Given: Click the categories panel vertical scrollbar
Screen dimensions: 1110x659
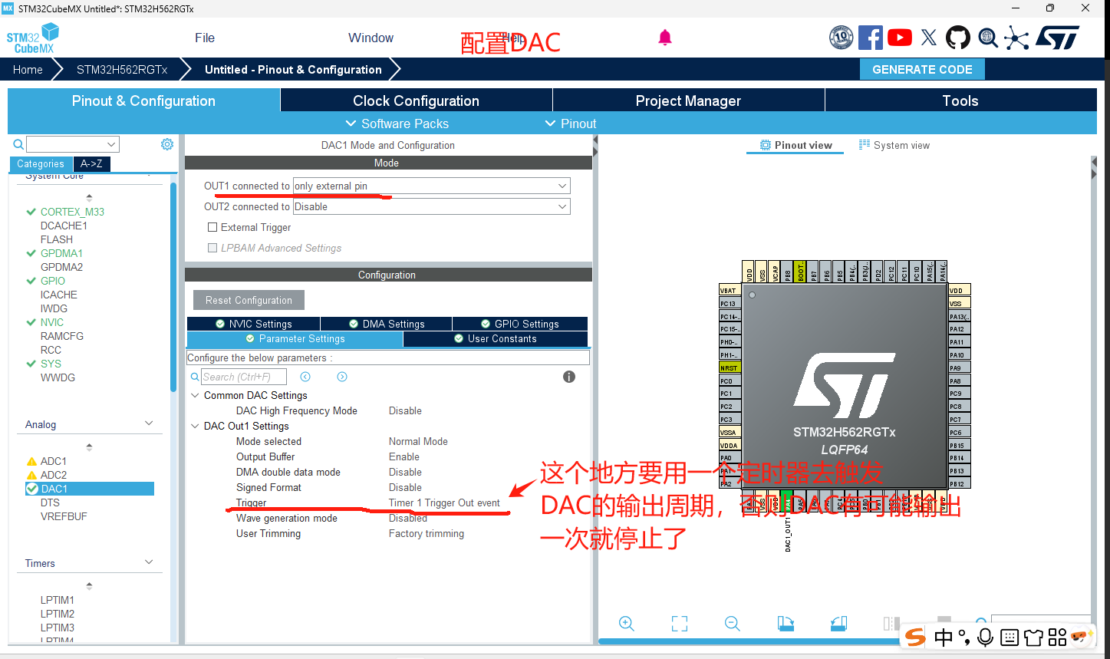Looking at the screenshot, I should tap(173, 288).
